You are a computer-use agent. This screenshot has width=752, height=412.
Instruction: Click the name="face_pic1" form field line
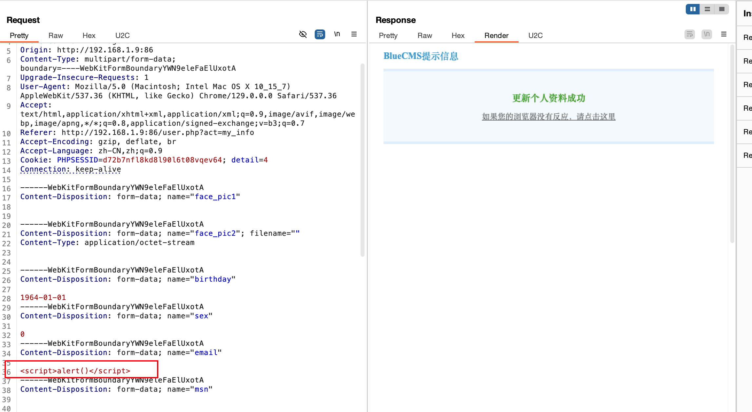pyautogui.click(x=130, y=197)
